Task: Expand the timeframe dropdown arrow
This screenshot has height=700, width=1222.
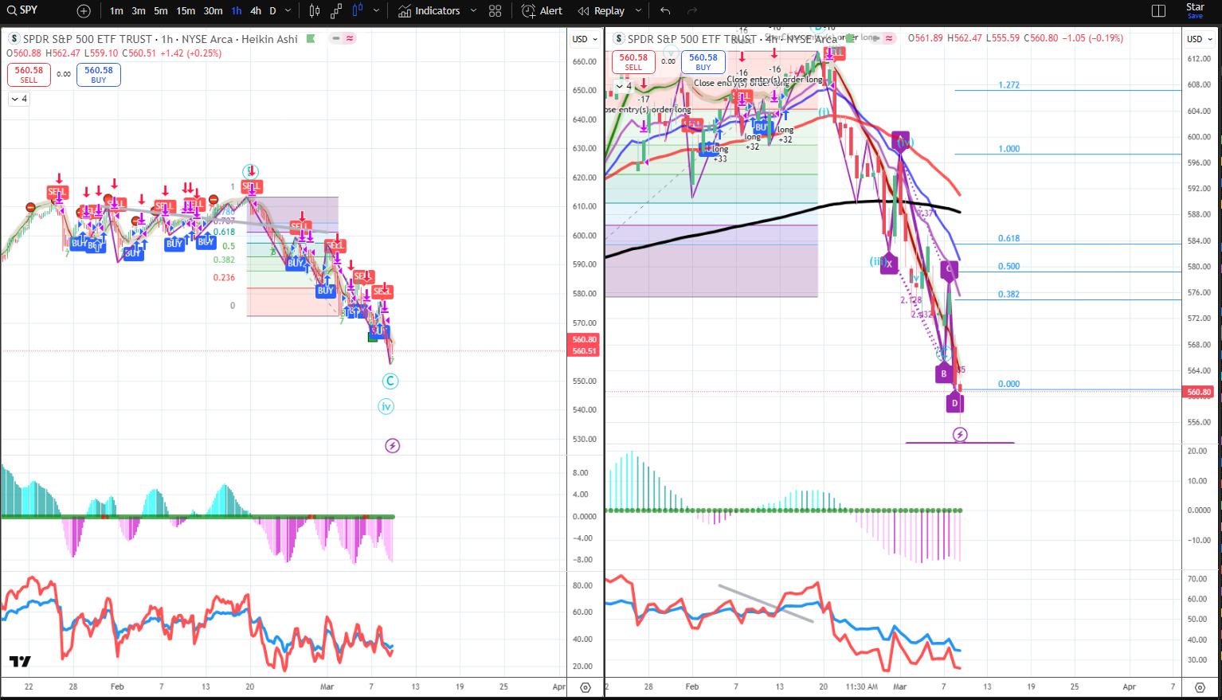Action: (x=288, y=11)
